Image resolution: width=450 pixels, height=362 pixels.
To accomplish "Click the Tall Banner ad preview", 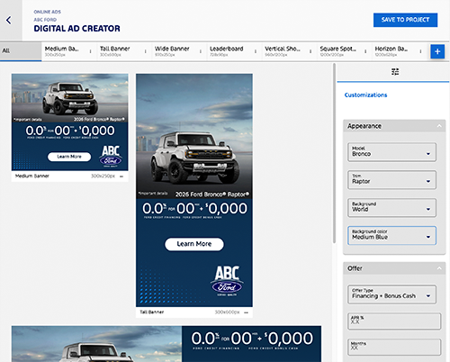I will click(194, 190).
